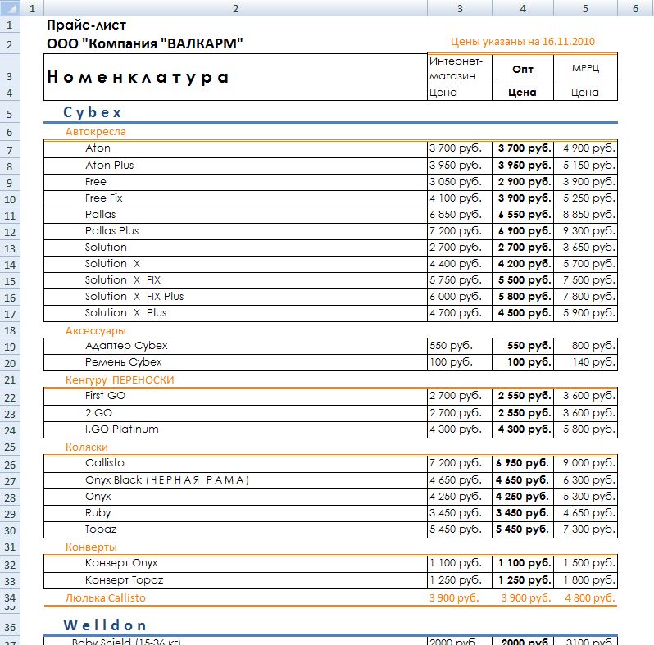654x645 pixels.
Task: Select the Автокресла category cell
Action: (x=96, y=132)
